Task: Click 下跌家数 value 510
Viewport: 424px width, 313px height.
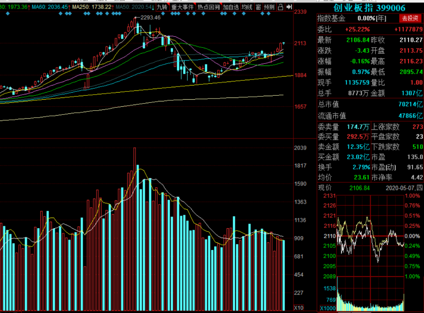Action: coord(417,147)
